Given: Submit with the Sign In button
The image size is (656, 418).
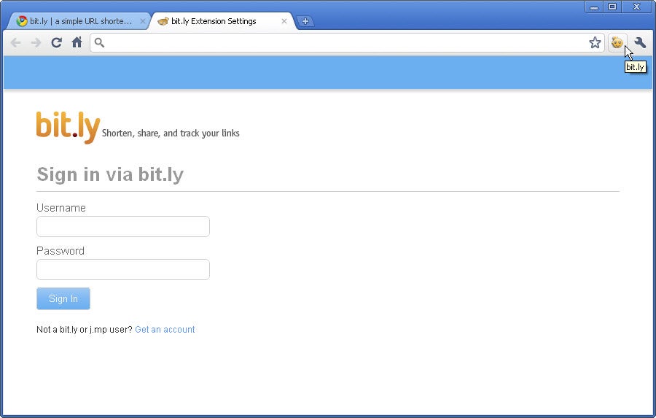Looking at the screenshot, I should pos(63,298).
